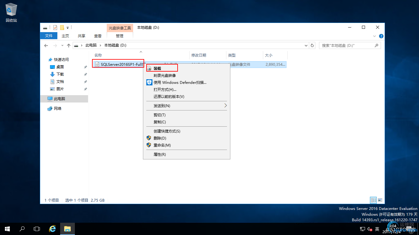Choose 属性(R) in the context menu
419x235 pixels.
coord(186,154)
